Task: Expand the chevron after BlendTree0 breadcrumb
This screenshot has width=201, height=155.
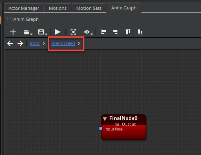Action: [x=79, y=43]
